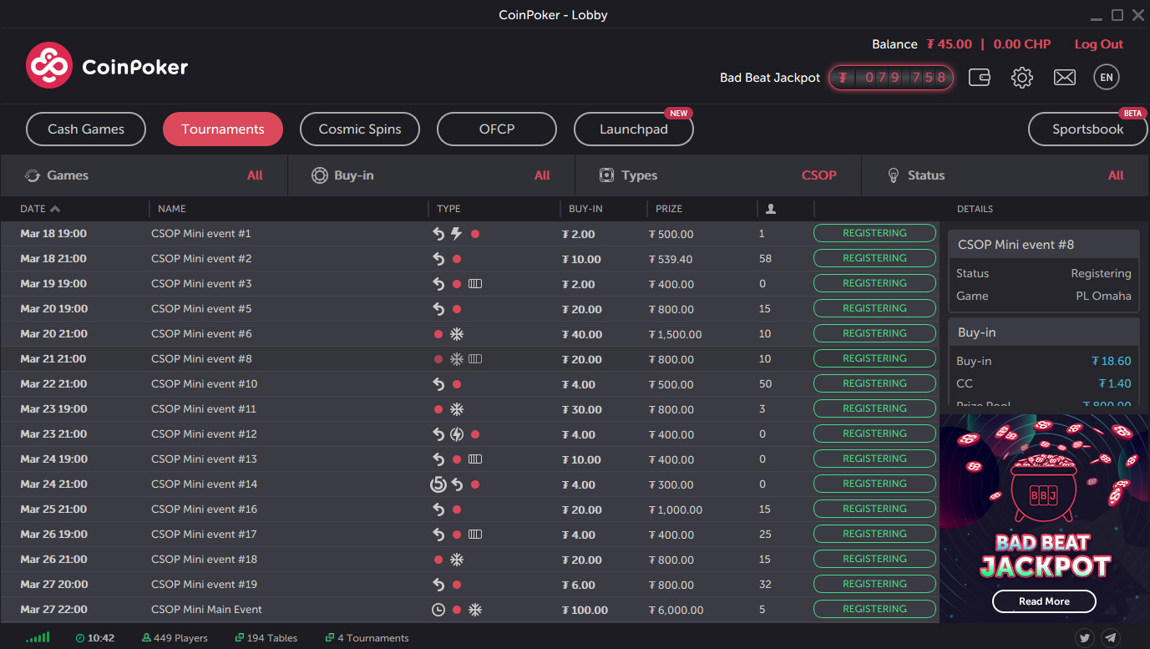Viewport: 1150px width, 649px height.
Task: Click Registering button for CSOP Mini Main Event
Action: pos(874,609)
